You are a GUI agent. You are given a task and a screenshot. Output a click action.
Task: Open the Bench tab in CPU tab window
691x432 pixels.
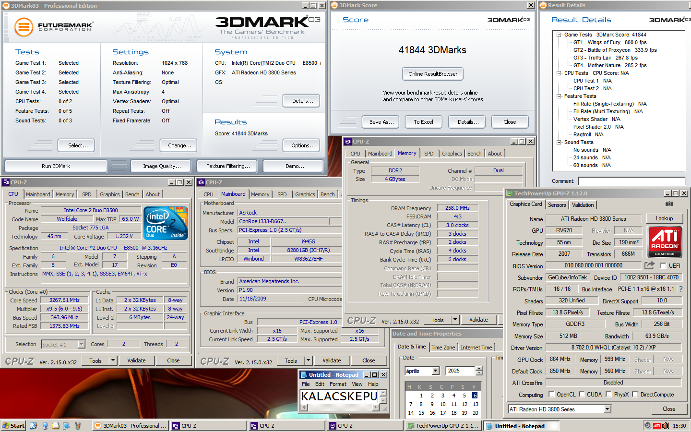coord(132,194)
